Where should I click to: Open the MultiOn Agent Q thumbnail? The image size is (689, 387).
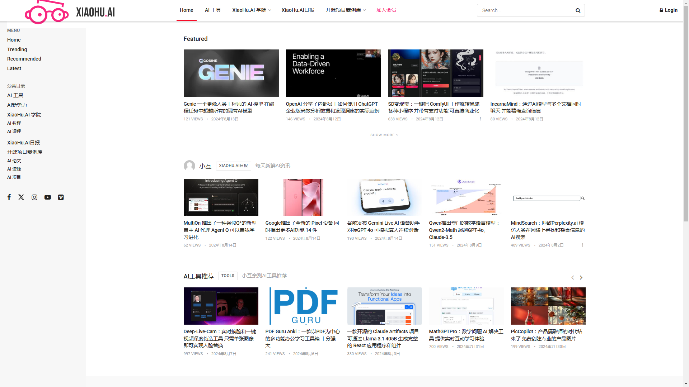(x=221, y=197)
